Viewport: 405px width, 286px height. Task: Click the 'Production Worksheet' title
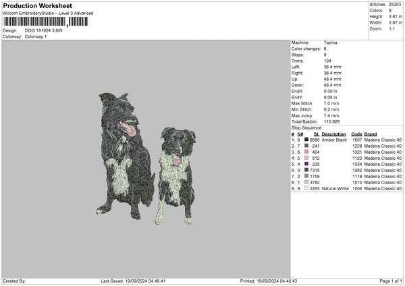37,5
